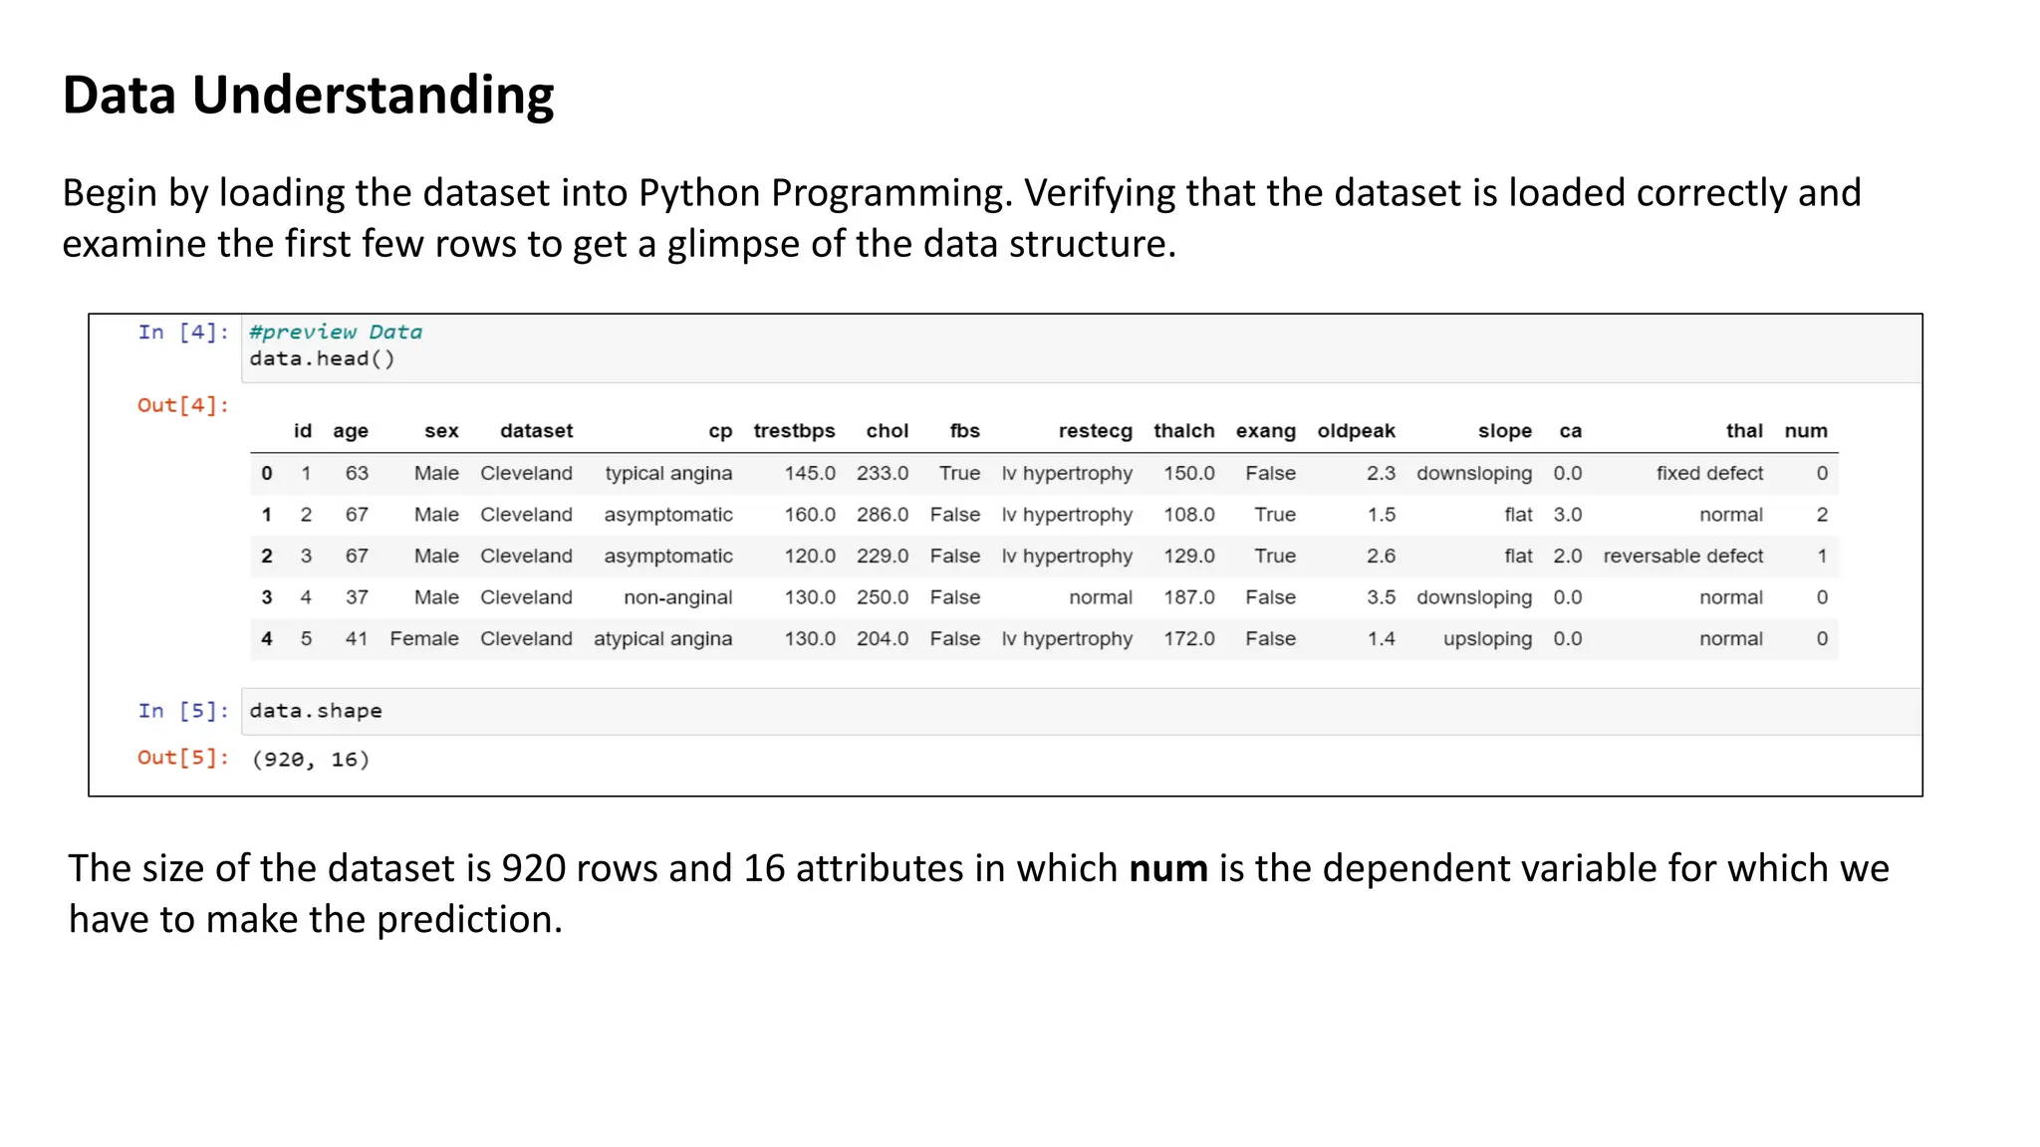
Task: Click the 'fixed defect' cell
Action: click(1709, 474)
